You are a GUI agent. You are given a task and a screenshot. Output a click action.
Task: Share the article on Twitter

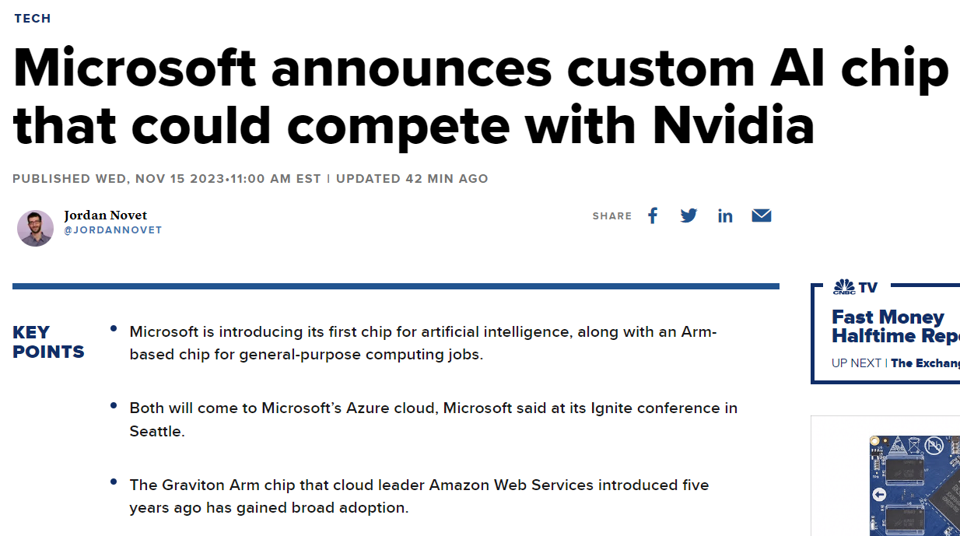pos(688,215)
